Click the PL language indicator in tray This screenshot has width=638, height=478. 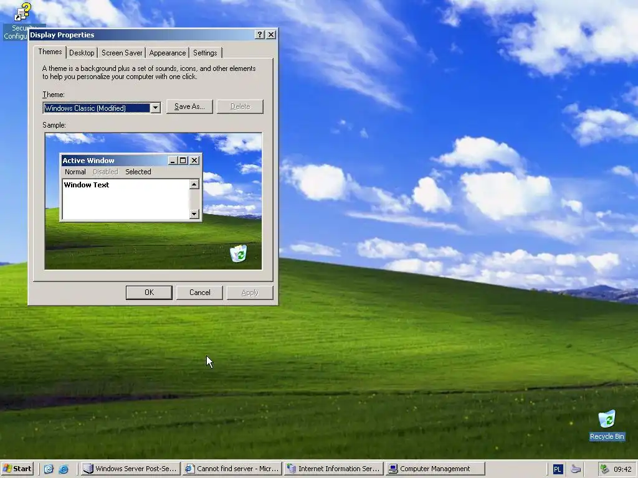pos(558,469)
